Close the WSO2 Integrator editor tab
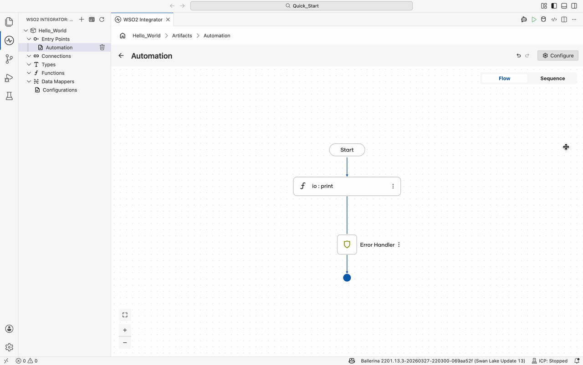Screen dimensions: 583x365 (168, 20)
